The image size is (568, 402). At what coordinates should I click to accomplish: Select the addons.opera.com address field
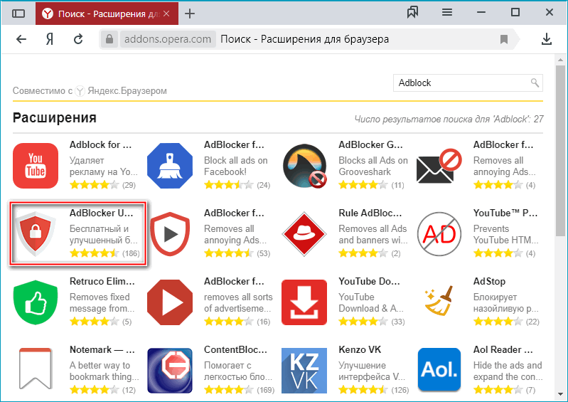(168, 39)
